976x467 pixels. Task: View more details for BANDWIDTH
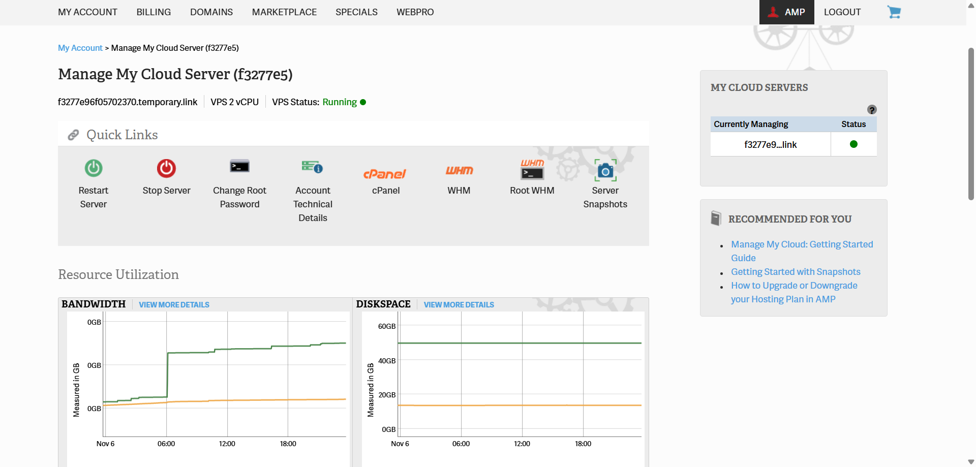[174, 305]
